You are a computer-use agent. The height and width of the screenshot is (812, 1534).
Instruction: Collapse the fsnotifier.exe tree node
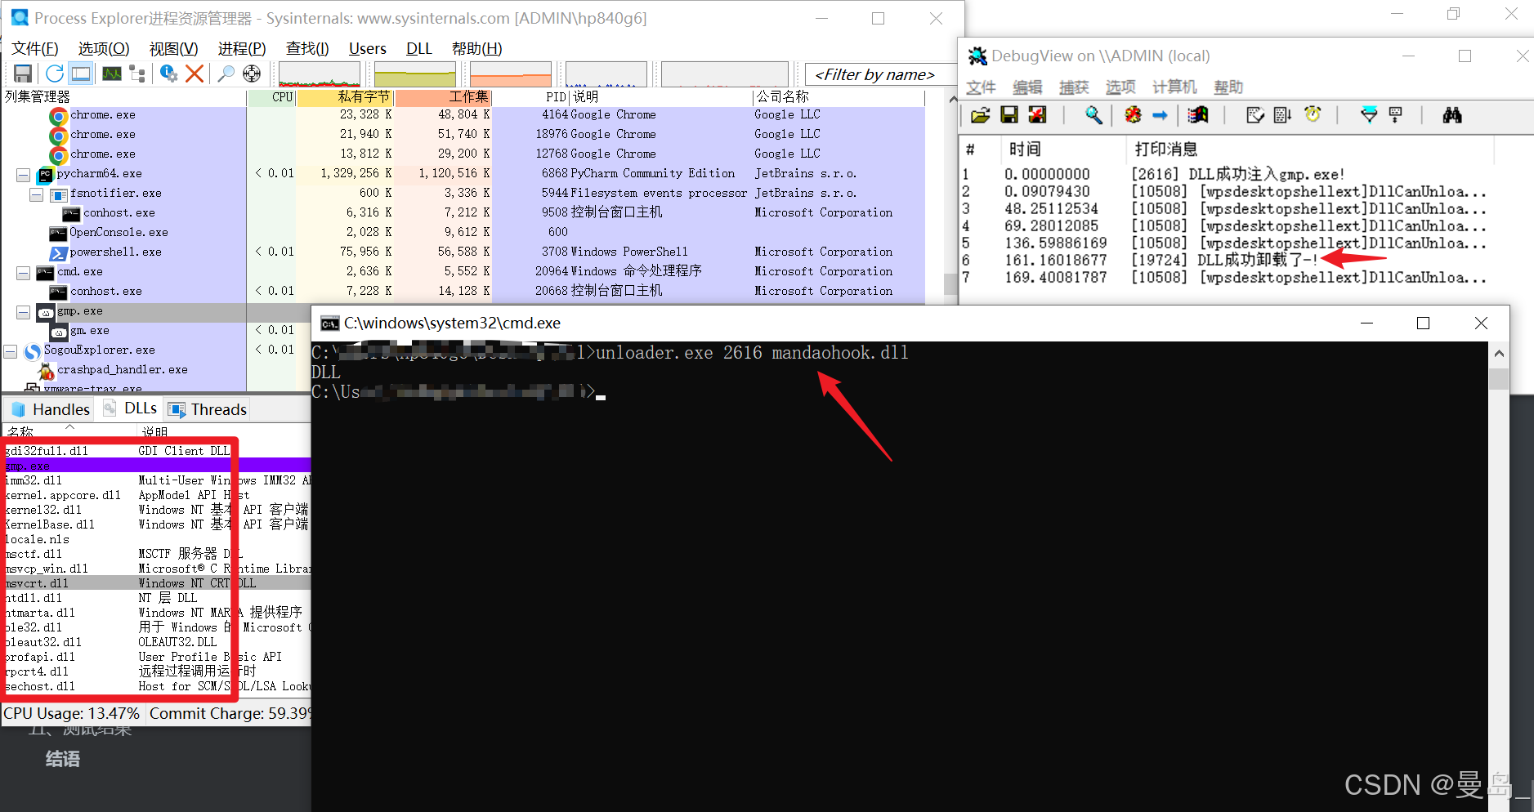(36, 194)
